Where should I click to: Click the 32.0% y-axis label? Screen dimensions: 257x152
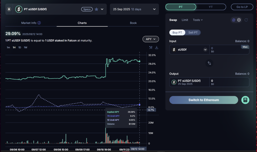[152, 55]
